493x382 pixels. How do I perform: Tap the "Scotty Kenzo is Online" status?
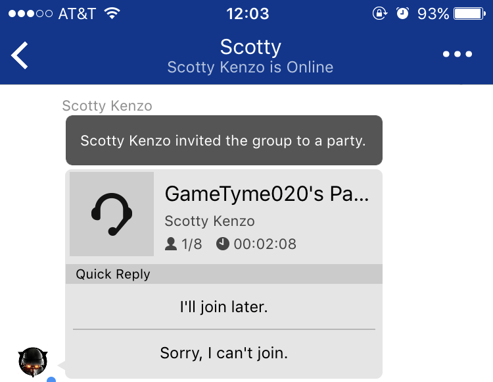[x=250, y=67]
